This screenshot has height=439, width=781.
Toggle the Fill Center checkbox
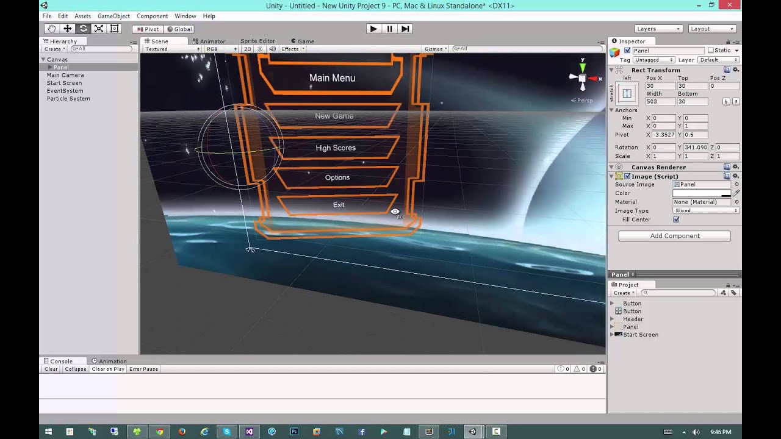point(675,220)
